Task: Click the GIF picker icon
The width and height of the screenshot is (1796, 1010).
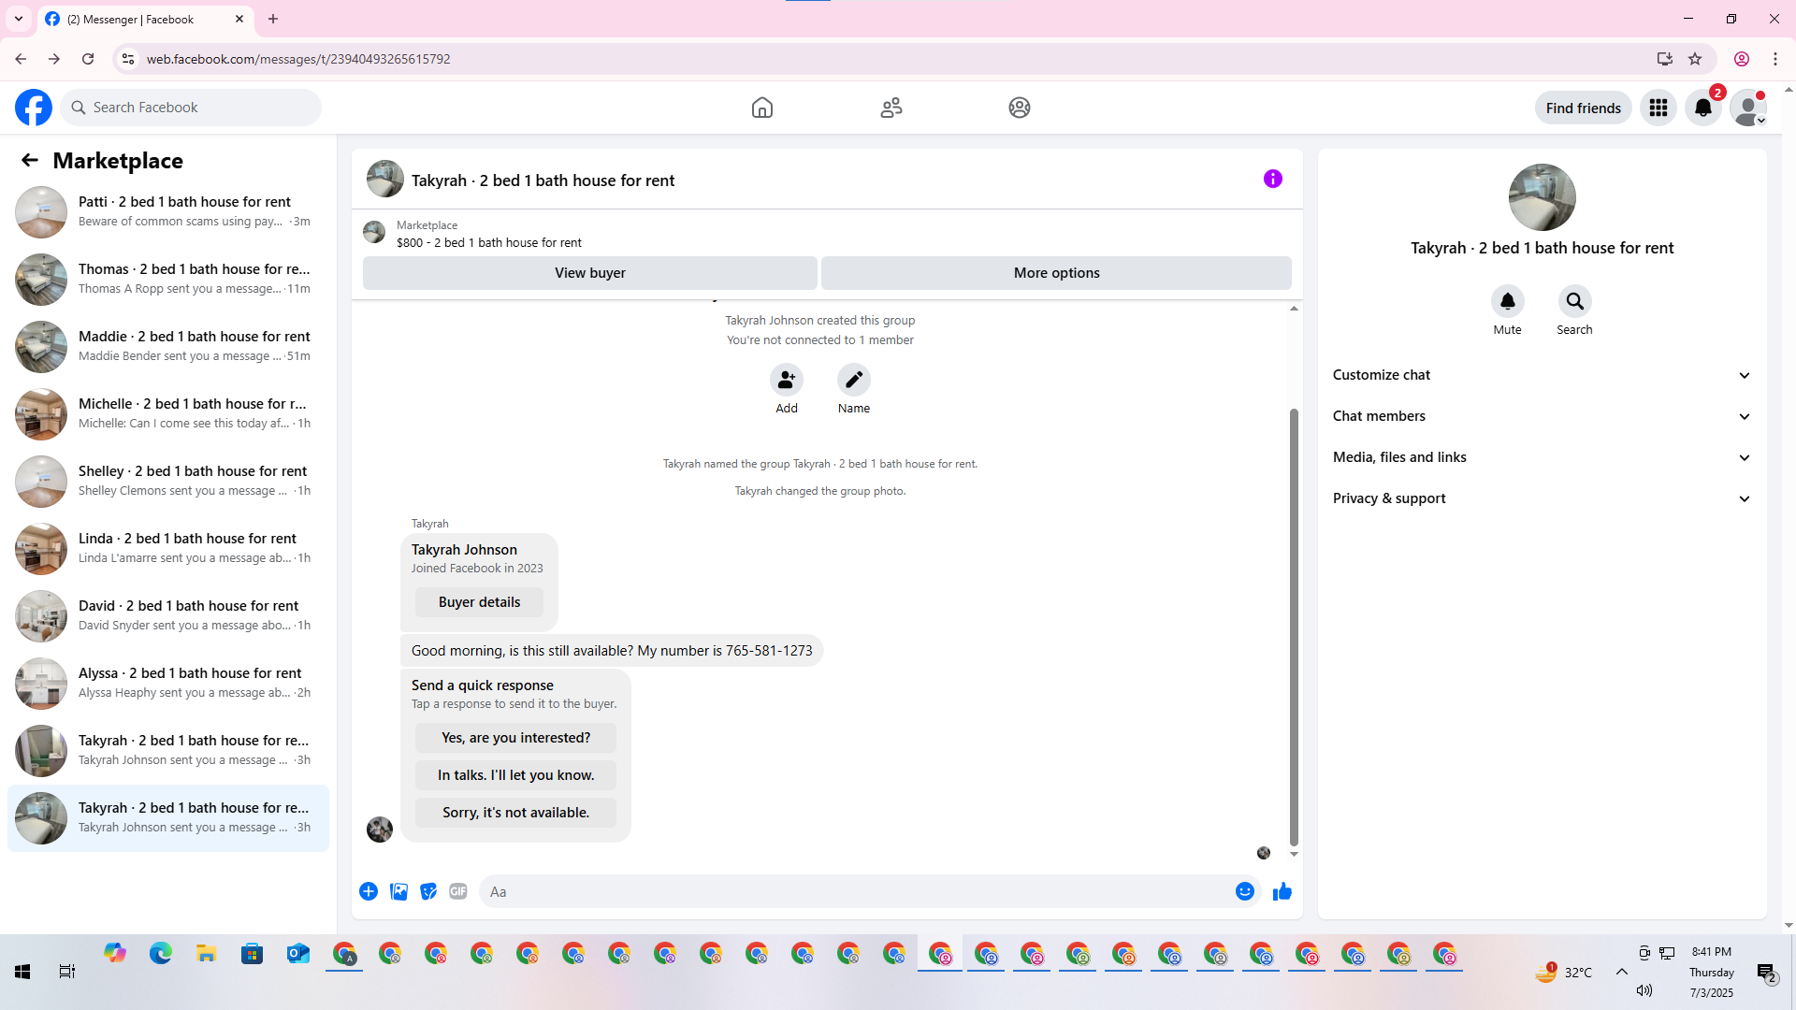Action: (457, 891)
